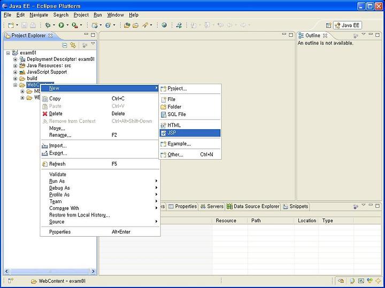Screen dimensions: 385x288
Task: Open Run As submenu in context menu
Action: point(100,181)
